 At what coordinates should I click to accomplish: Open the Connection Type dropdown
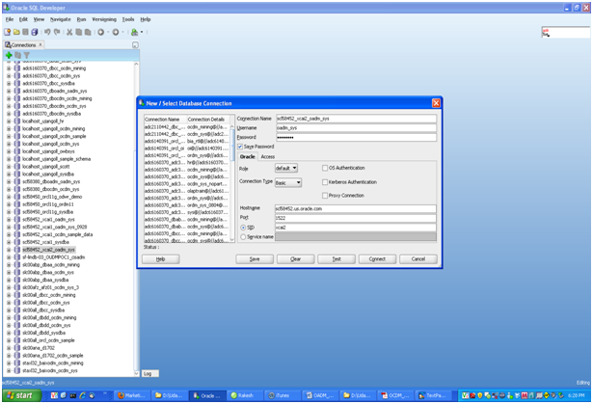pos(287,181)
